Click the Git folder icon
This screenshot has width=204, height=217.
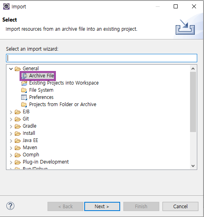(x=18, y=119)
